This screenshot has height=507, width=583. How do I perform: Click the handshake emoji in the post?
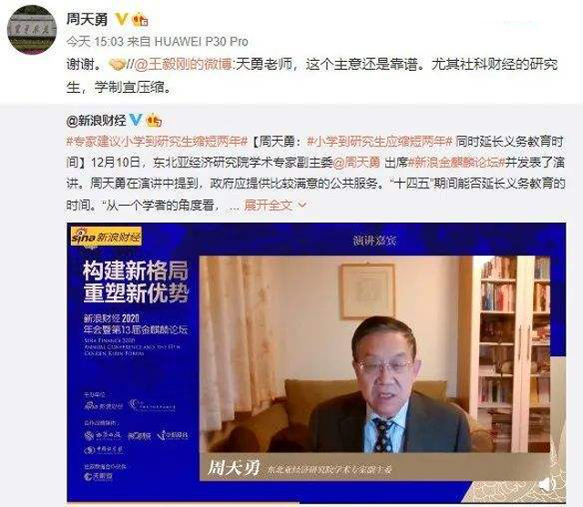tap(117, 65)
